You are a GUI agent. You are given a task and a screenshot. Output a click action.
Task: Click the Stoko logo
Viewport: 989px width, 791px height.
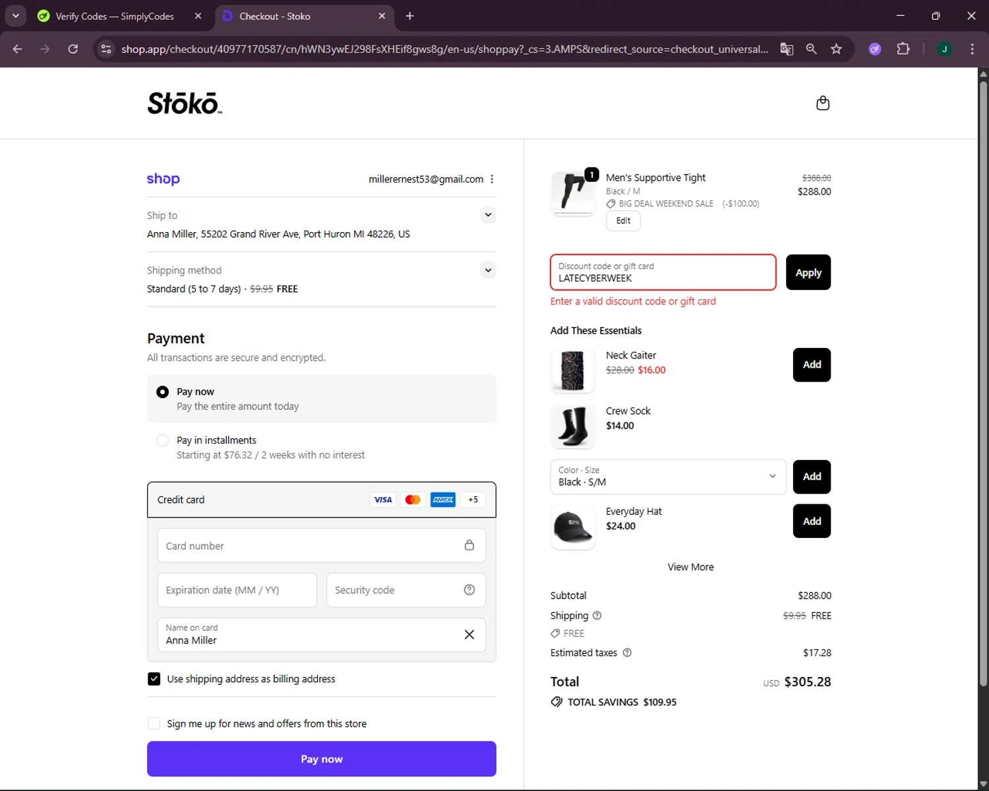point(185,103)
